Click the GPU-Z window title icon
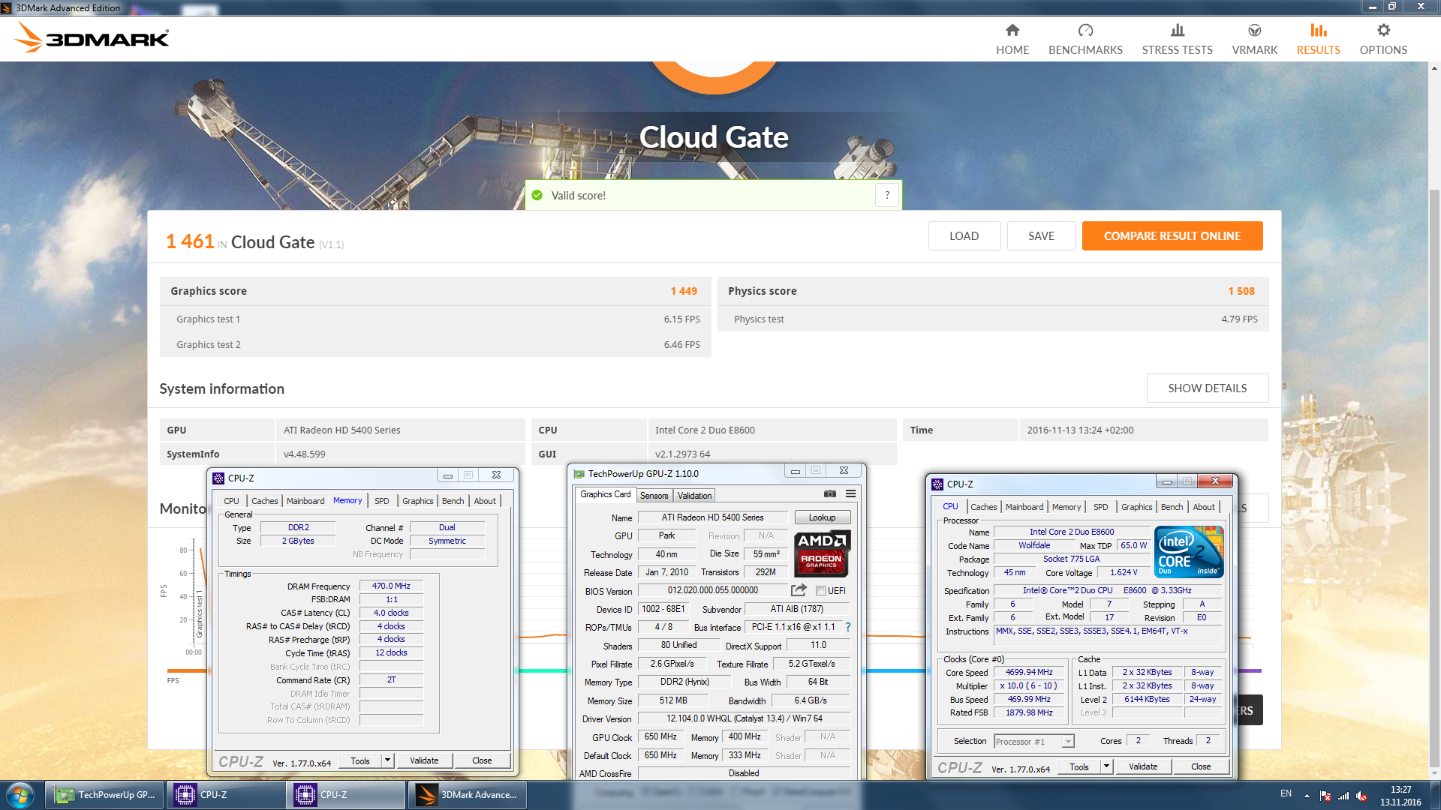This screenshot has height=810, width=1441. 579,474
